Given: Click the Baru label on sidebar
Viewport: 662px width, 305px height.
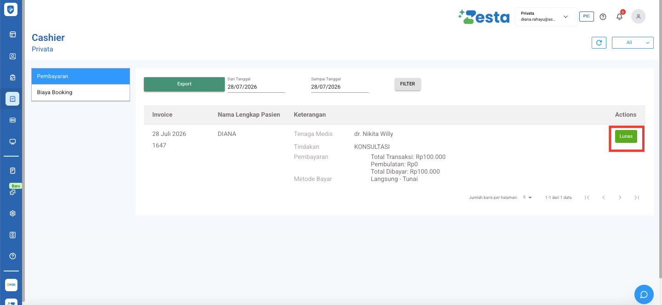Looking at the screenshot, I should point(16,186).
